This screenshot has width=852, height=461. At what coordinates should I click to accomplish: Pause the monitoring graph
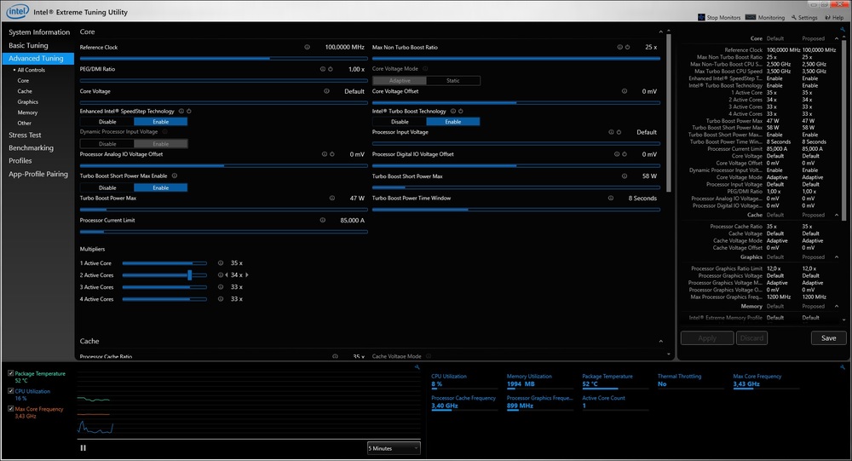click(x=83, y=447)
